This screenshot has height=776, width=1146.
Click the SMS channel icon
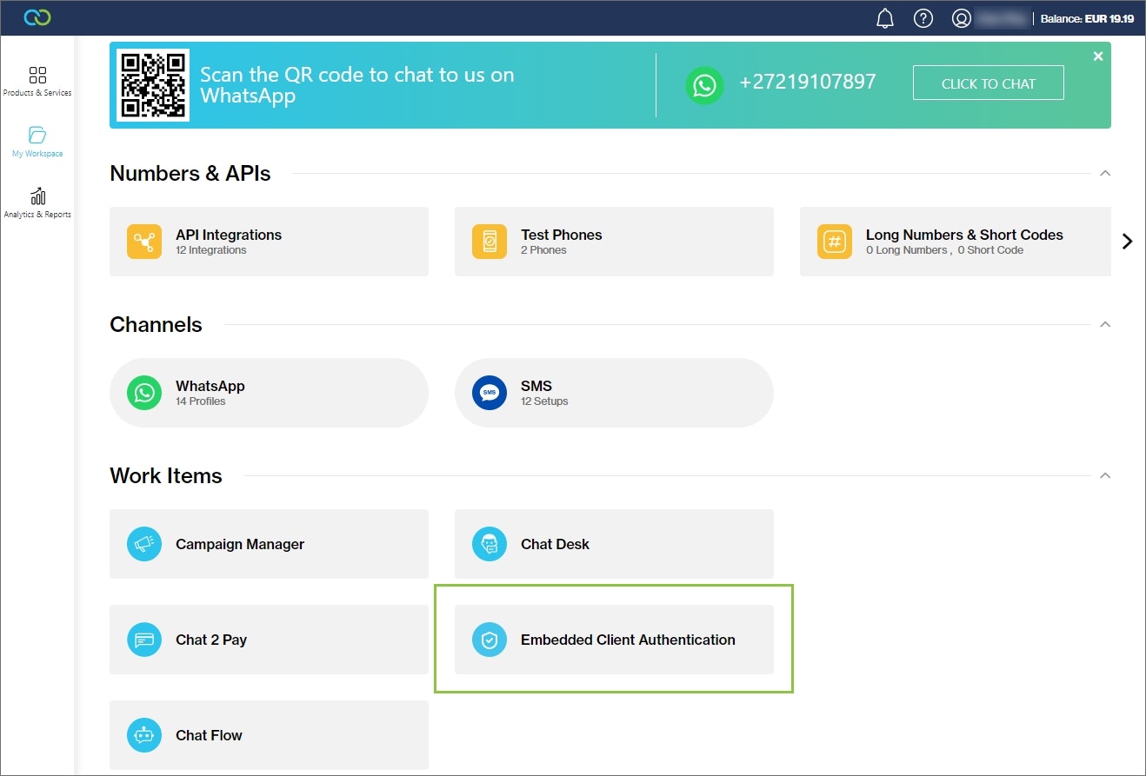[x=490, y=393]
